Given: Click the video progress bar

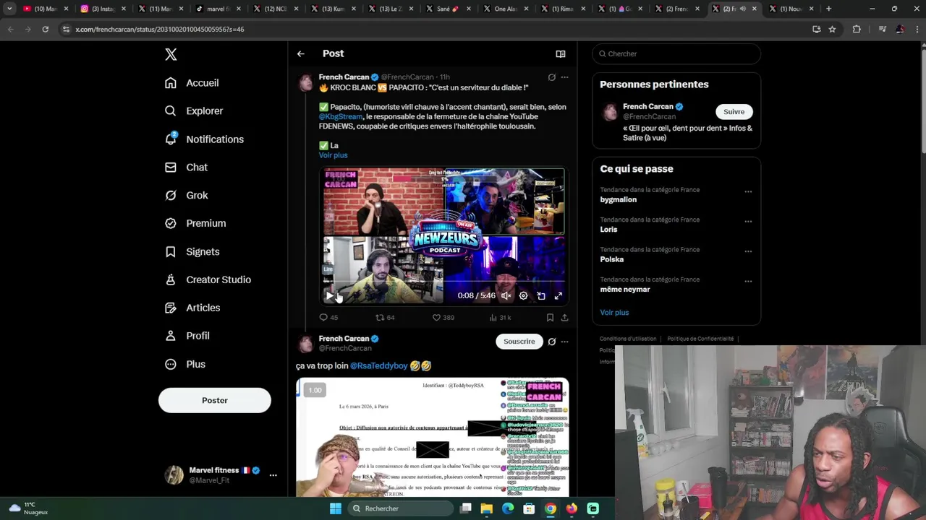Looking at the screenshot, I should 444,282.
